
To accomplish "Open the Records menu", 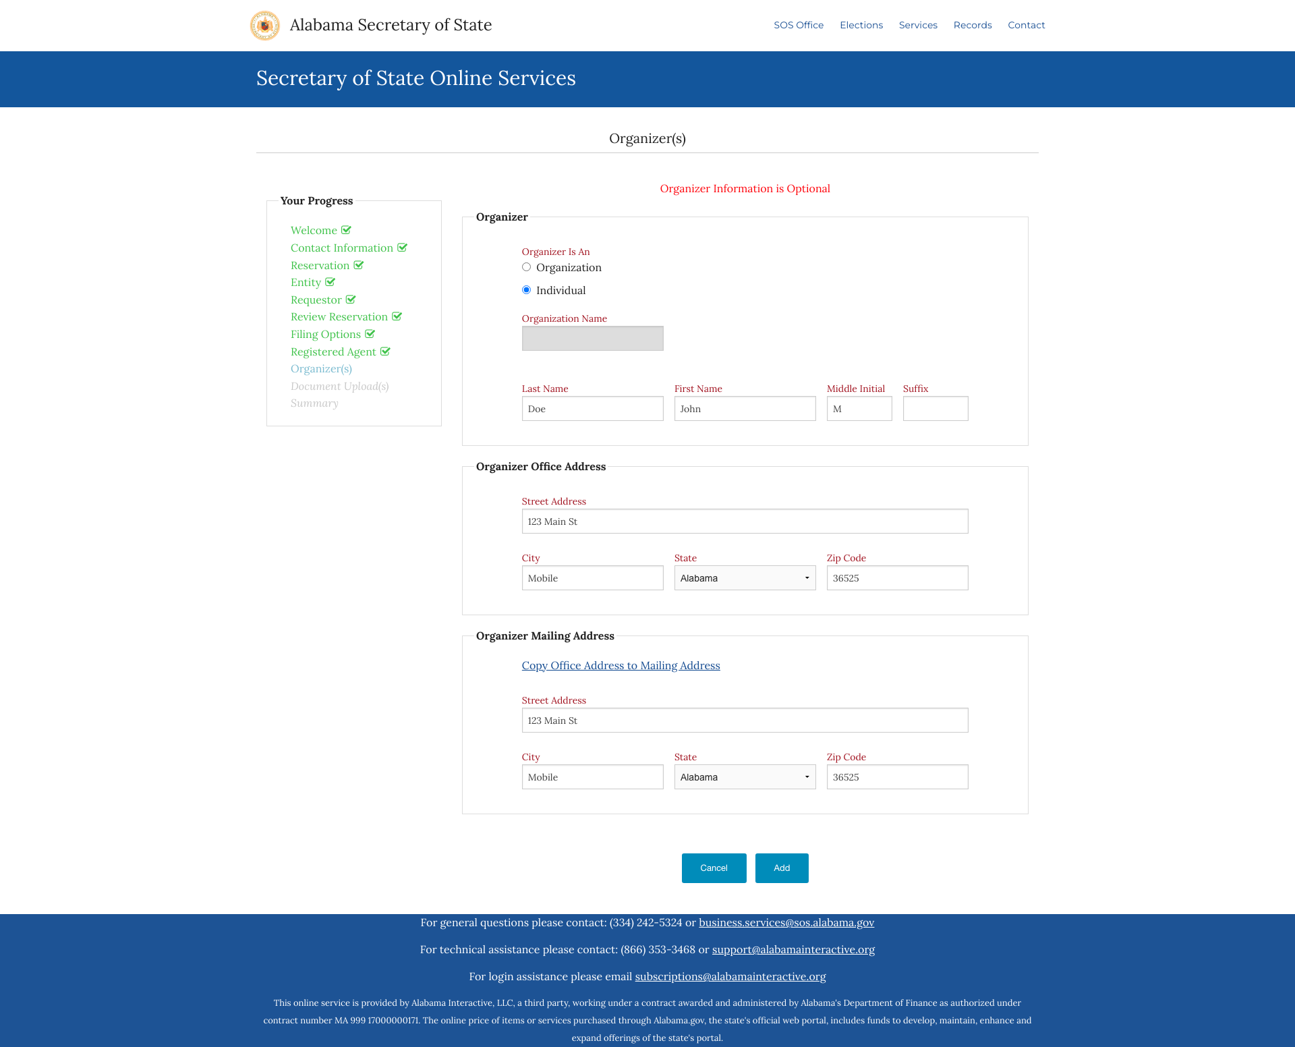I will click(973, 25).
